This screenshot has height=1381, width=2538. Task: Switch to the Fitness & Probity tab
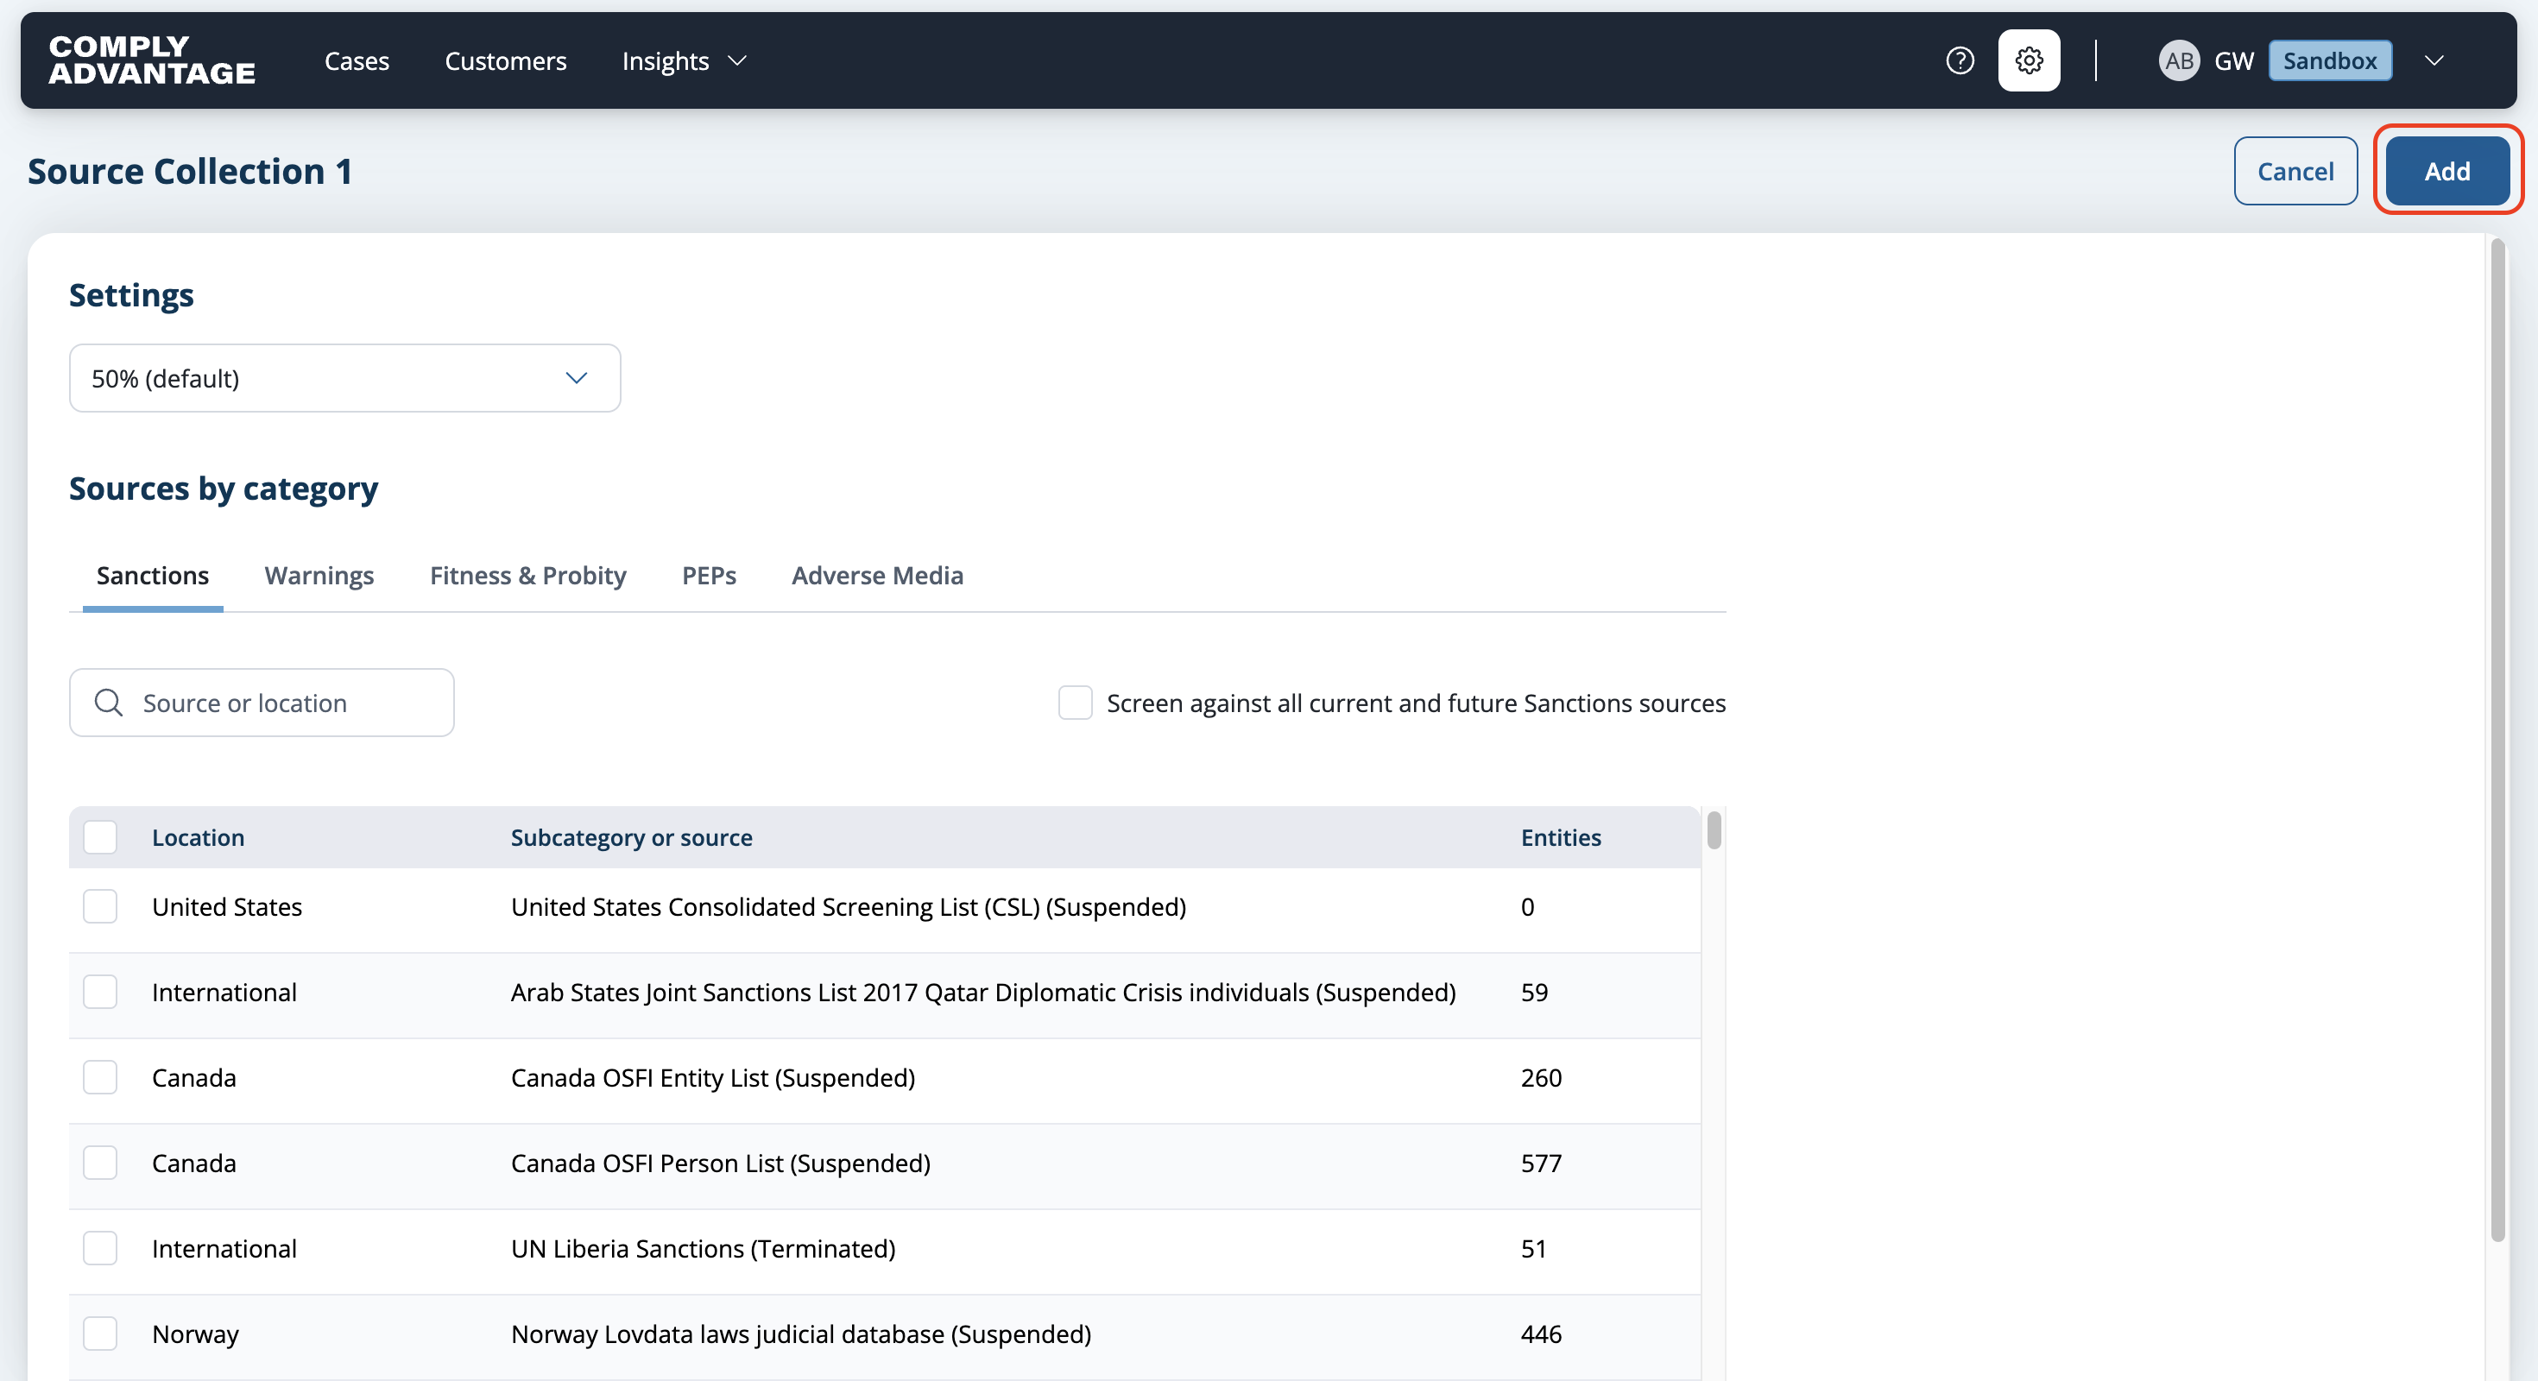pyautogui.click(x=528, y=575)
